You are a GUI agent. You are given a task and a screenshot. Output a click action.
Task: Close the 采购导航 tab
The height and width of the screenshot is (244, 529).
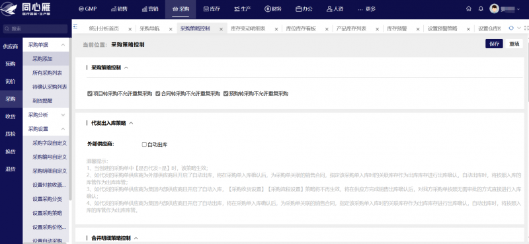171,29
